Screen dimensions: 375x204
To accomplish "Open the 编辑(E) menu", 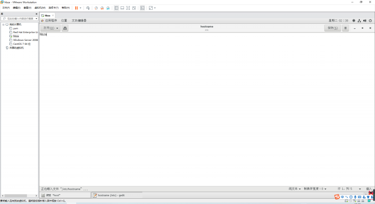I will (17, 8).
